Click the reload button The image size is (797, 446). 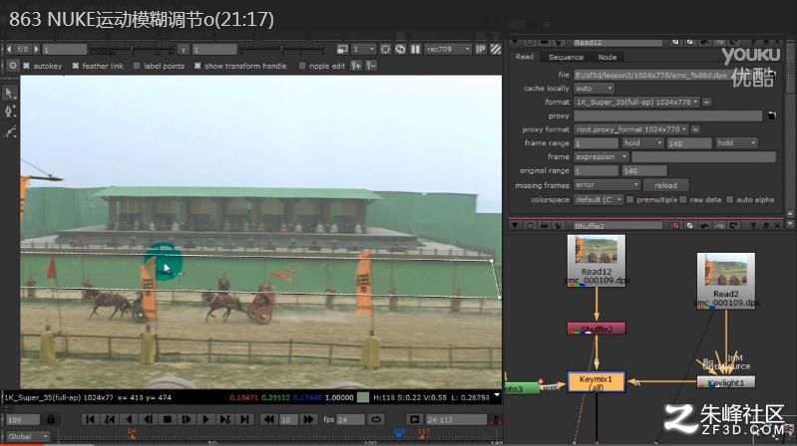[665, 185]
